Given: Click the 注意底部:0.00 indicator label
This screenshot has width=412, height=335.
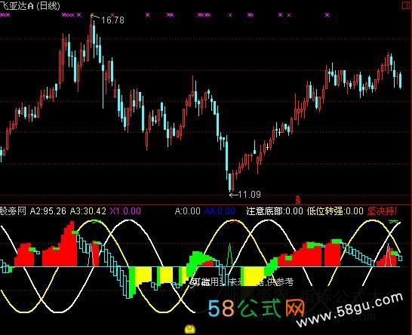Looking at the screenshot, I should tap(275, 211).
